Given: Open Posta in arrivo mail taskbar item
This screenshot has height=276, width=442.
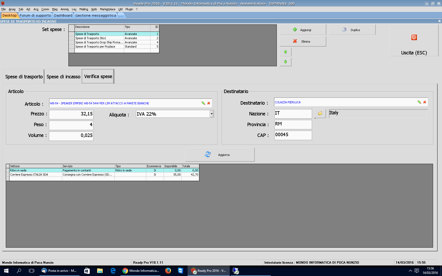Looking at the screenshot, I should 59,270.
